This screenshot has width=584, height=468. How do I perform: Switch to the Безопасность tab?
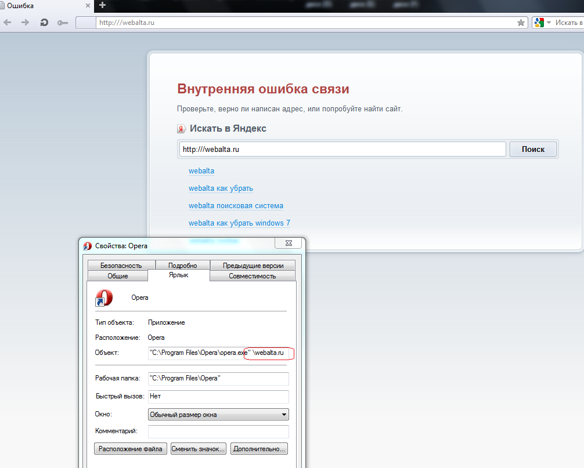[x=121, y=265]
